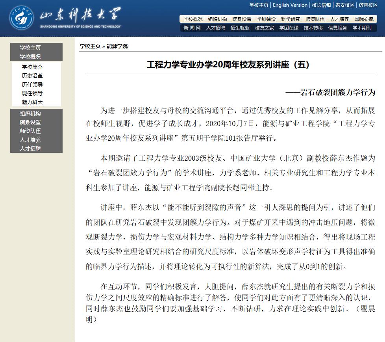This screenshot has height=342, width=385.
Task: Open 国际交流 navigation item
Action: (364, 19)
